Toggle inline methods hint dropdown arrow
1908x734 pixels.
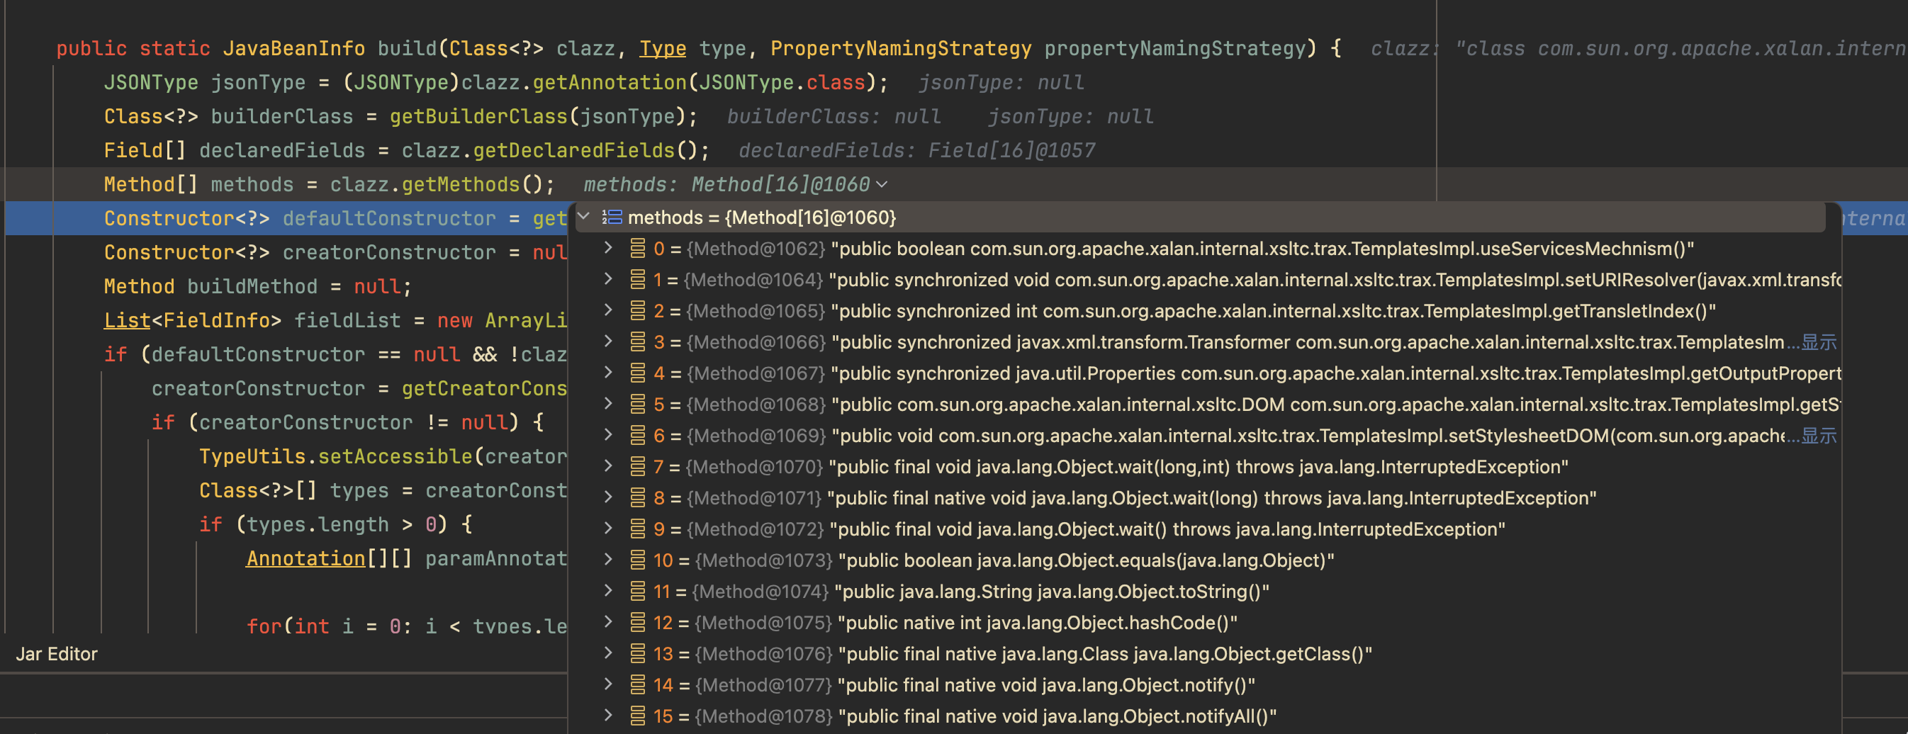[x=882, y=184]
